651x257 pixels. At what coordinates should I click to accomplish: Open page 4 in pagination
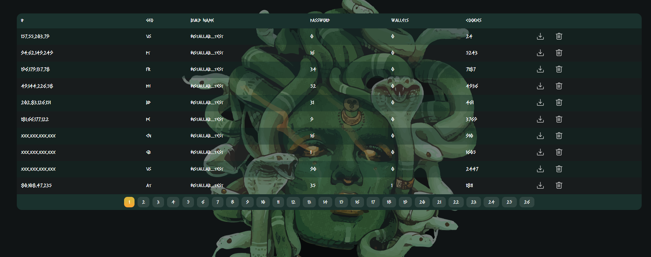click(173, 202)
